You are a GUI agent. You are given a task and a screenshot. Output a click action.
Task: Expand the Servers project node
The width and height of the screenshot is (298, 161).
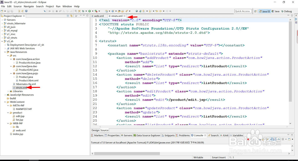(x=2, y=20)
